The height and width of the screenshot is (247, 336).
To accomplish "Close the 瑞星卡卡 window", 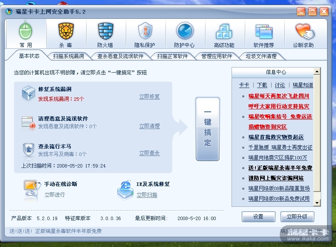I will pyautogui.click(x=324, y=12).
